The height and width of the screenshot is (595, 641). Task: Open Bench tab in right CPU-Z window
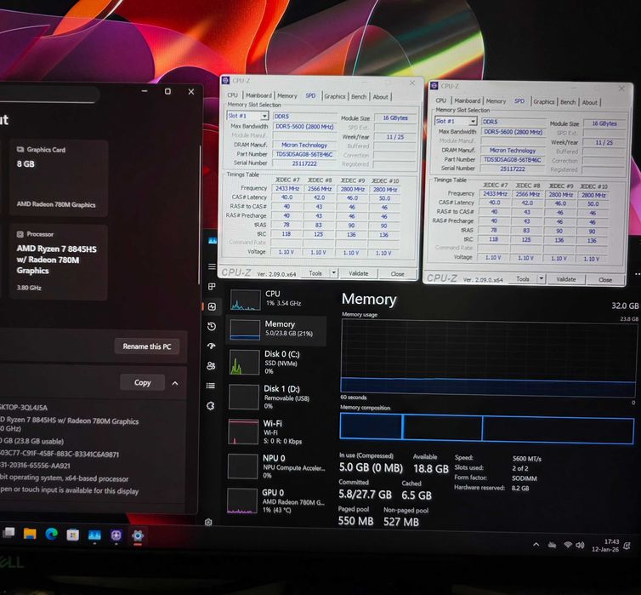[568, 102]
